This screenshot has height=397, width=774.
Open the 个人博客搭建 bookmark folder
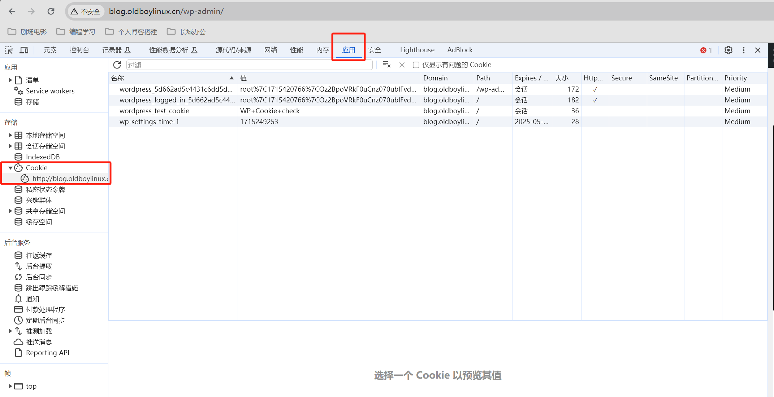pyautogui.click(x=131, y=32)
